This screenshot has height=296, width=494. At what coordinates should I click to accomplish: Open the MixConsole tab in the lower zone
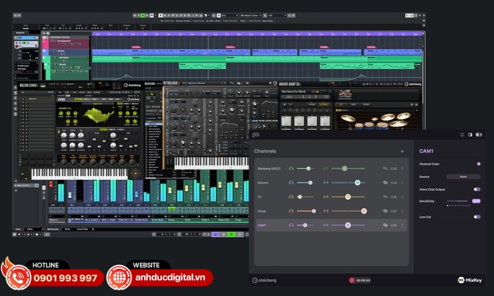pyautogui.click(x=53, y=229)
